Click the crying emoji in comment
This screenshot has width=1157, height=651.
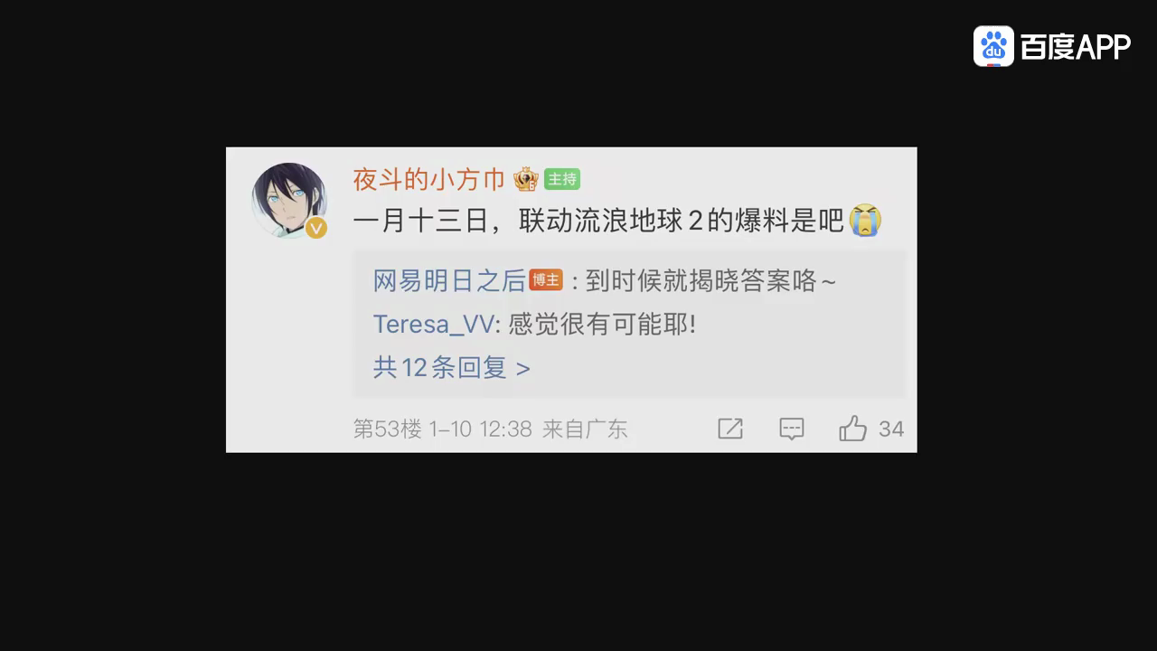[x=866, y=220]
